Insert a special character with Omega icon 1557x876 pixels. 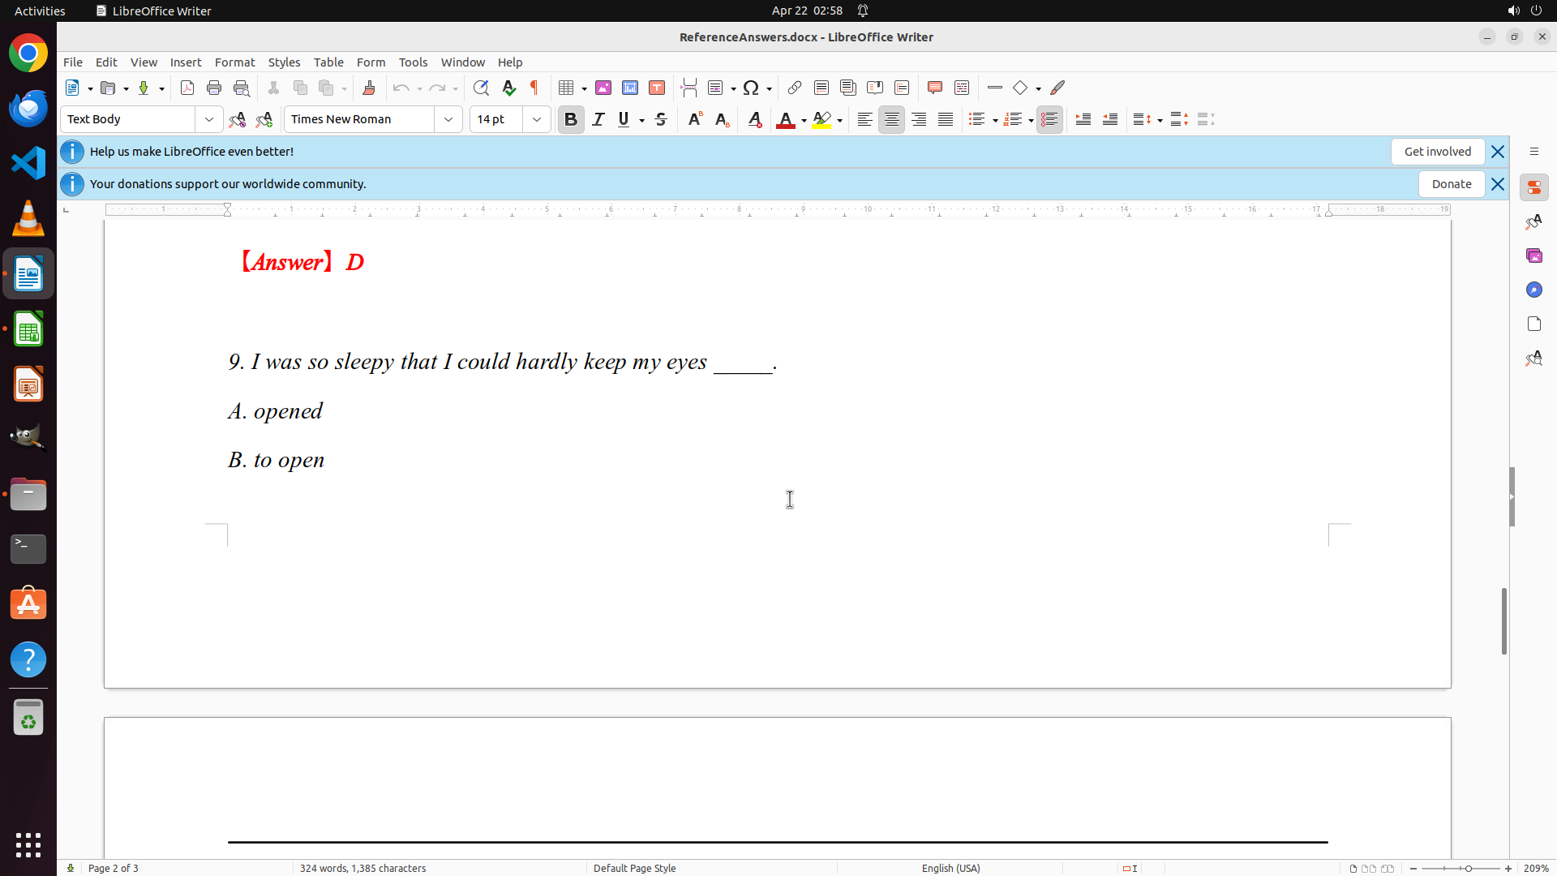(x=751, y=88)
